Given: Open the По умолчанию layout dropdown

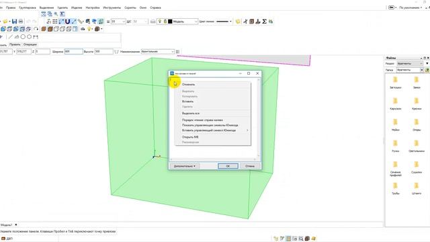Looking at the screenshot, I should [x=411, y=7].
